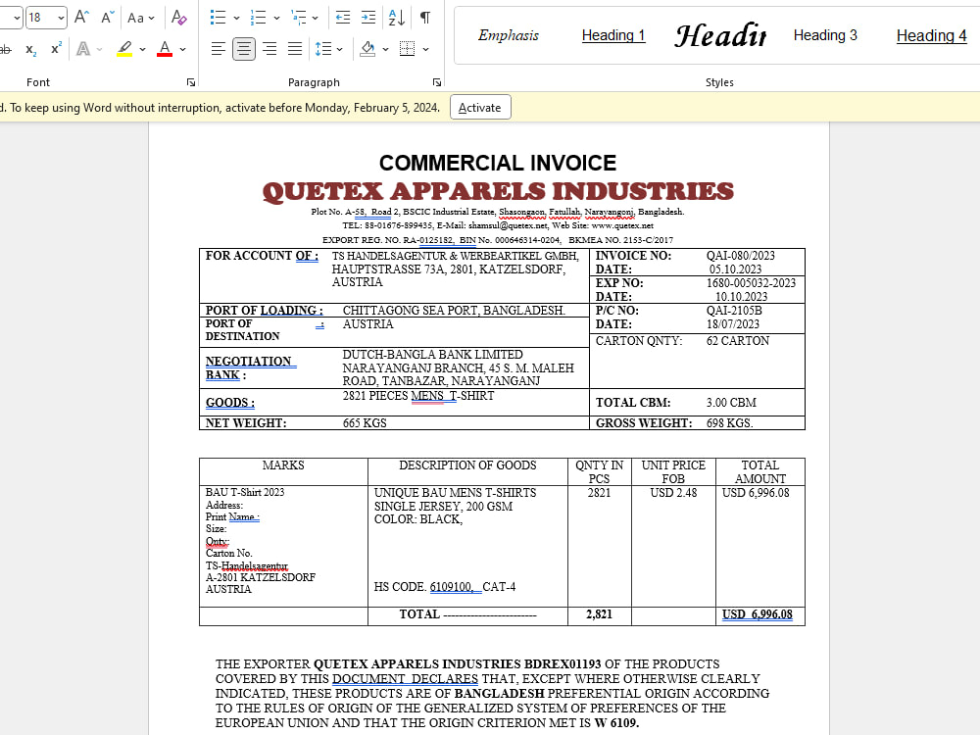The height and width of the screenshot is (735, 980).
Task: Click the MARKS column header
Action: tap(283, 465)
